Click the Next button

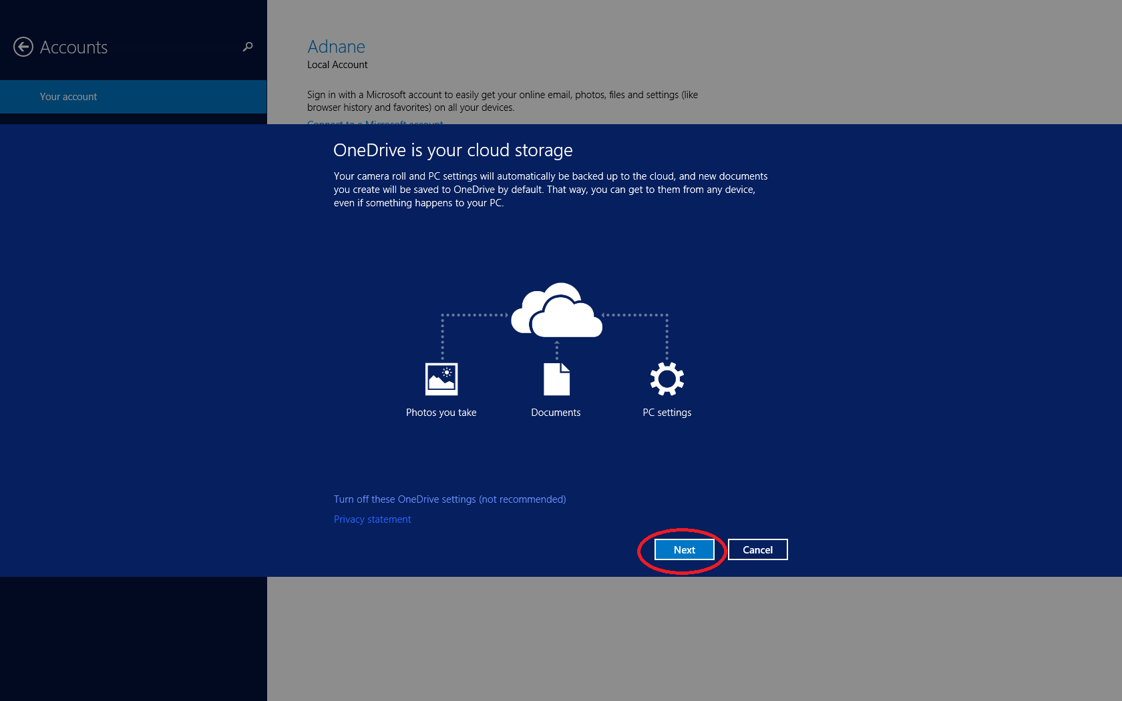click(x=685, y=549)
